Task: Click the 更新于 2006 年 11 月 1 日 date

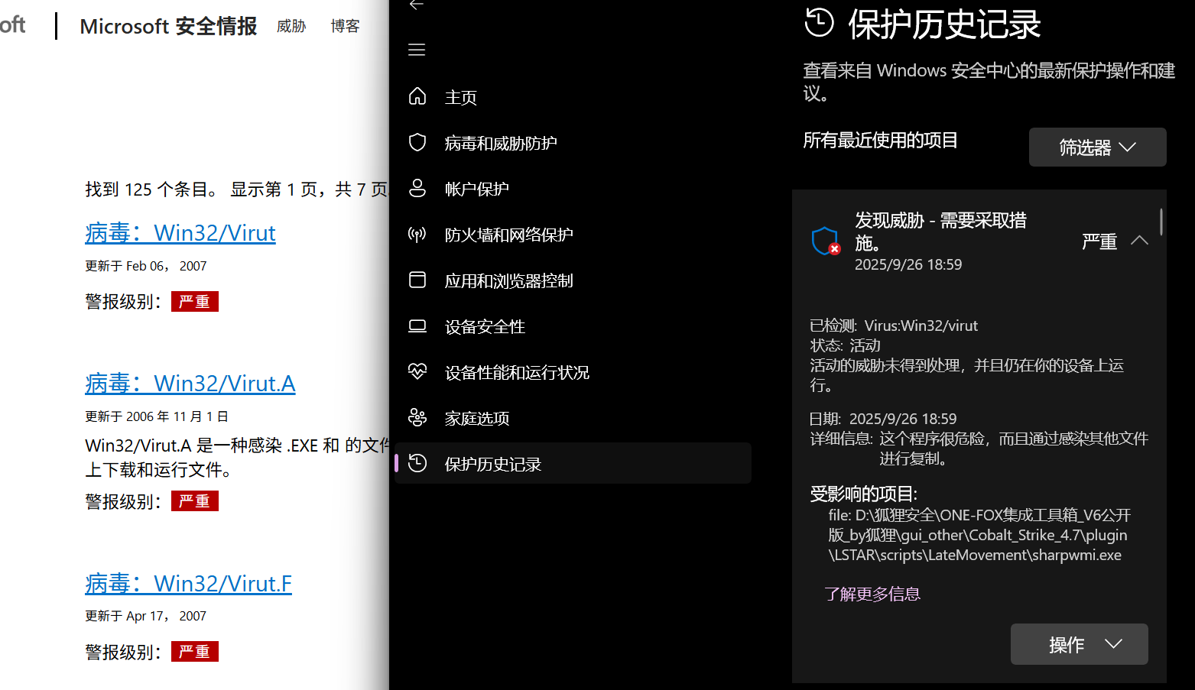Action: [x=157, y=416]
